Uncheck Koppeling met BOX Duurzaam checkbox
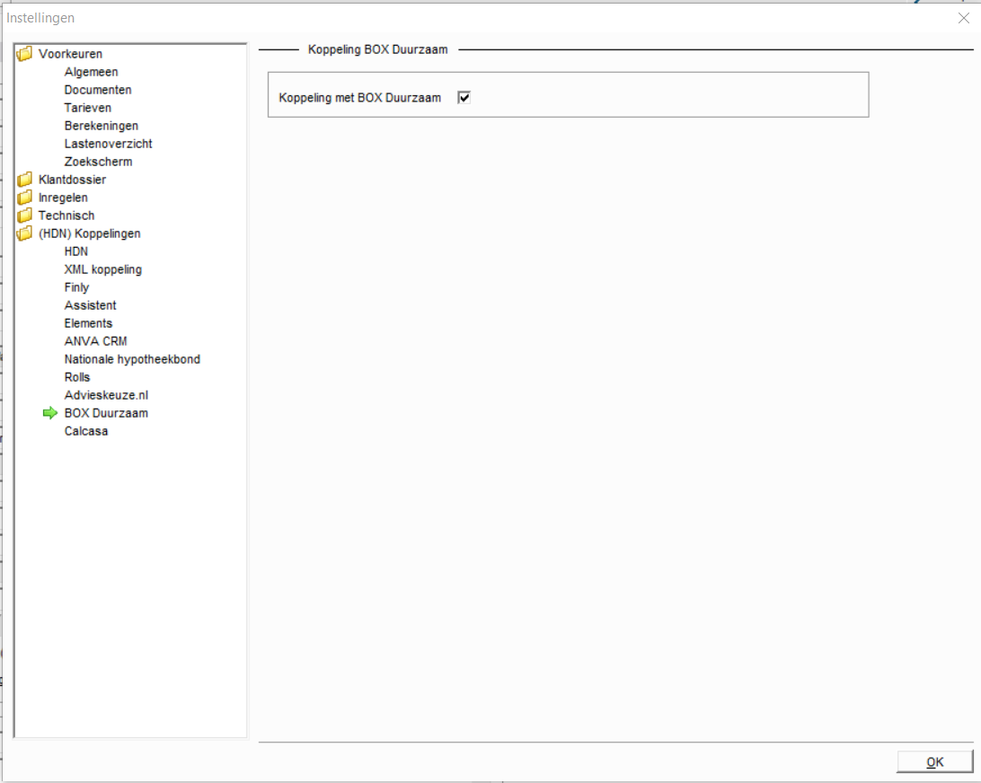This screenshot has width=981, height=783. [464, 98]
